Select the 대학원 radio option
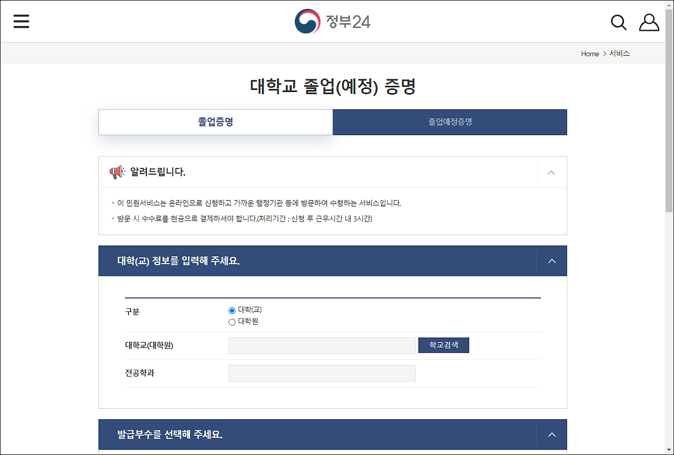Screen dimensions: 674x455 point(232,321)
